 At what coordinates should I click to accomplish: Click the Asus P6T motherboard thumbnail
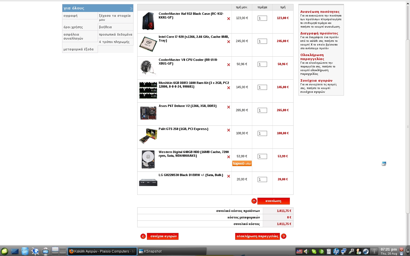[x=148, y=113]
